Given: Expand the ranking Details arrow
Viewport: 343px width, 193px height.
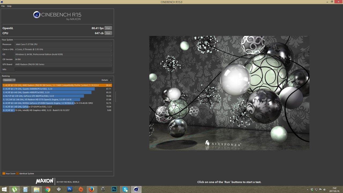Looking at the screenshot, I should pos(110,80).
